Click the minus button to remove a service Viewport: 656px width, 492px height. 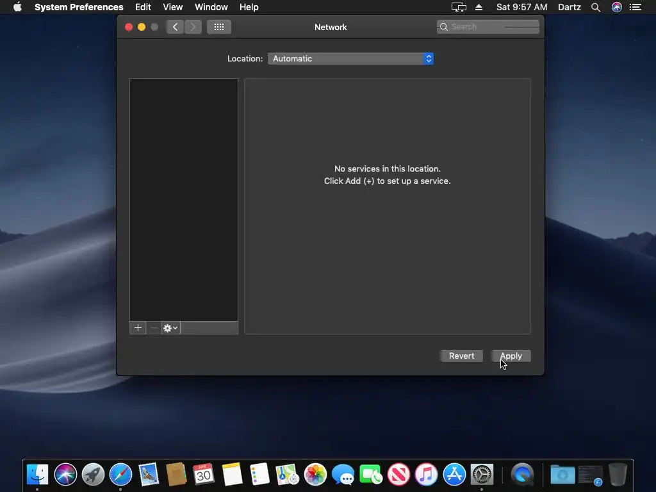(x=154, y=328)
